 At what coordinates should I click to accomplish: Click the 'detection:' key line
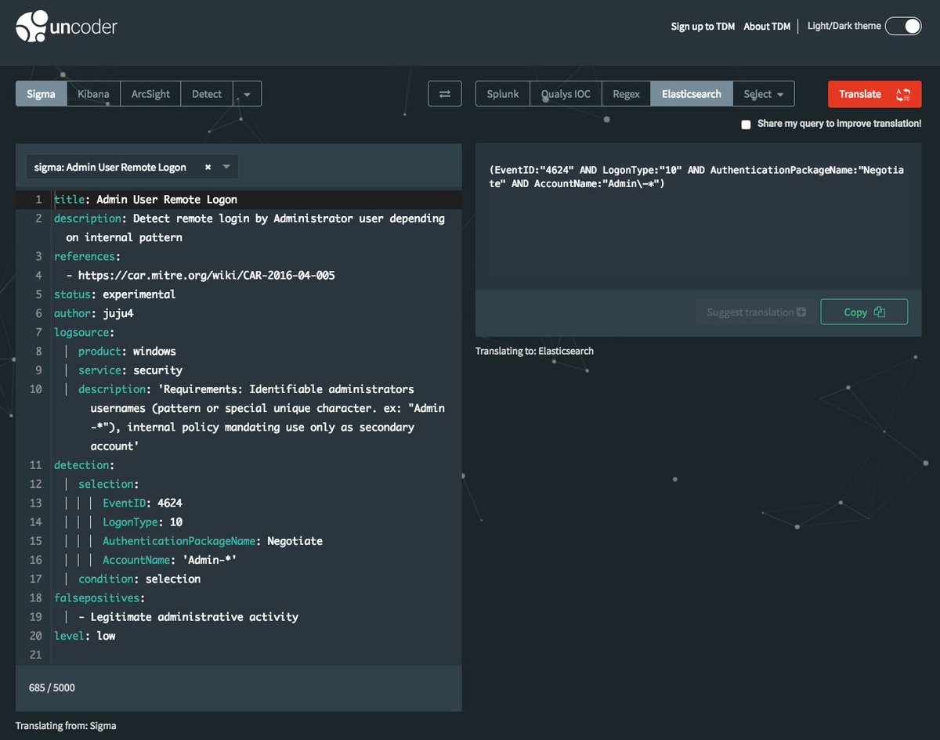[x=85, y=465]
